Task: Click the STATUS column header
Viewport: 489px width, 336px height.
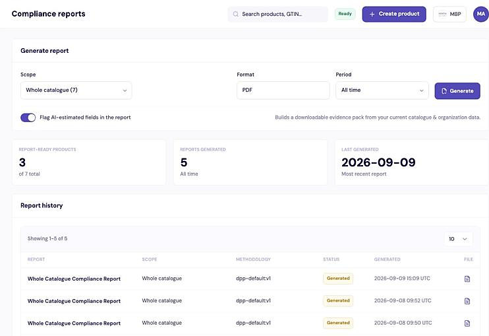Action: coord(331,259)
